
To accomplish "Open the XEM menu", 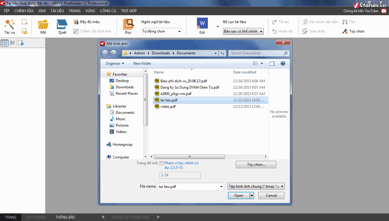I will 42,11.
